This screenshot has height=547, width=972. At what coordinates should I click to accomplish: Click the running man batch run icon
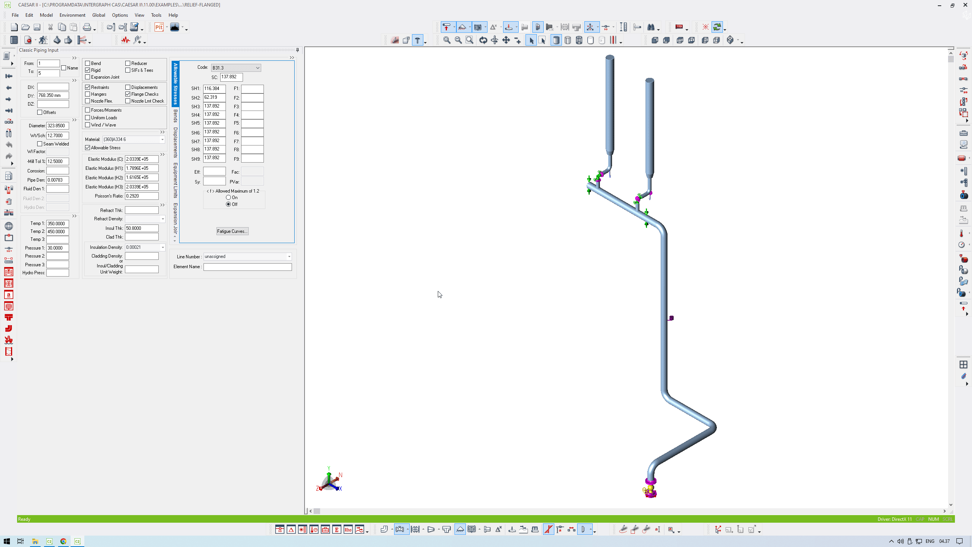tap(43, 40)
